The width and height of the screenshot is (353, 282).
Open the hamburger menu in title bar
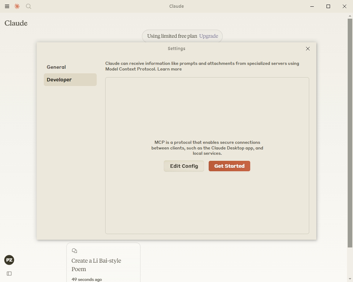tap(7, 6)
